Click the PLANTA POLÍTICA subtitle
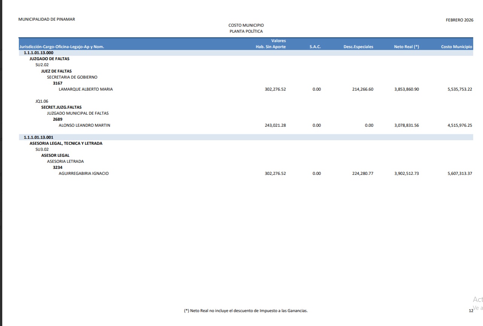Screen dimensions: 483x326 click(246, 31)
